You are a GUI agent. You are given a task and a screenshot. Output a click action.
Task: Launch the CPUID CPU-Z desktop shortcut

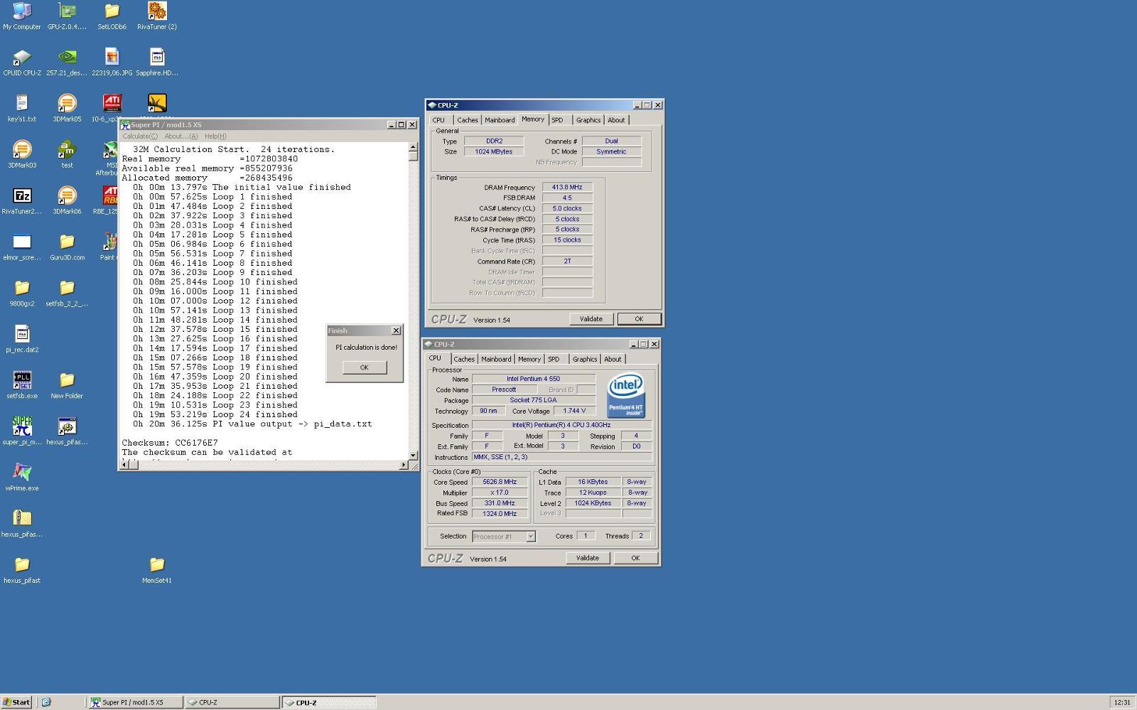click(x=22, y=63)
